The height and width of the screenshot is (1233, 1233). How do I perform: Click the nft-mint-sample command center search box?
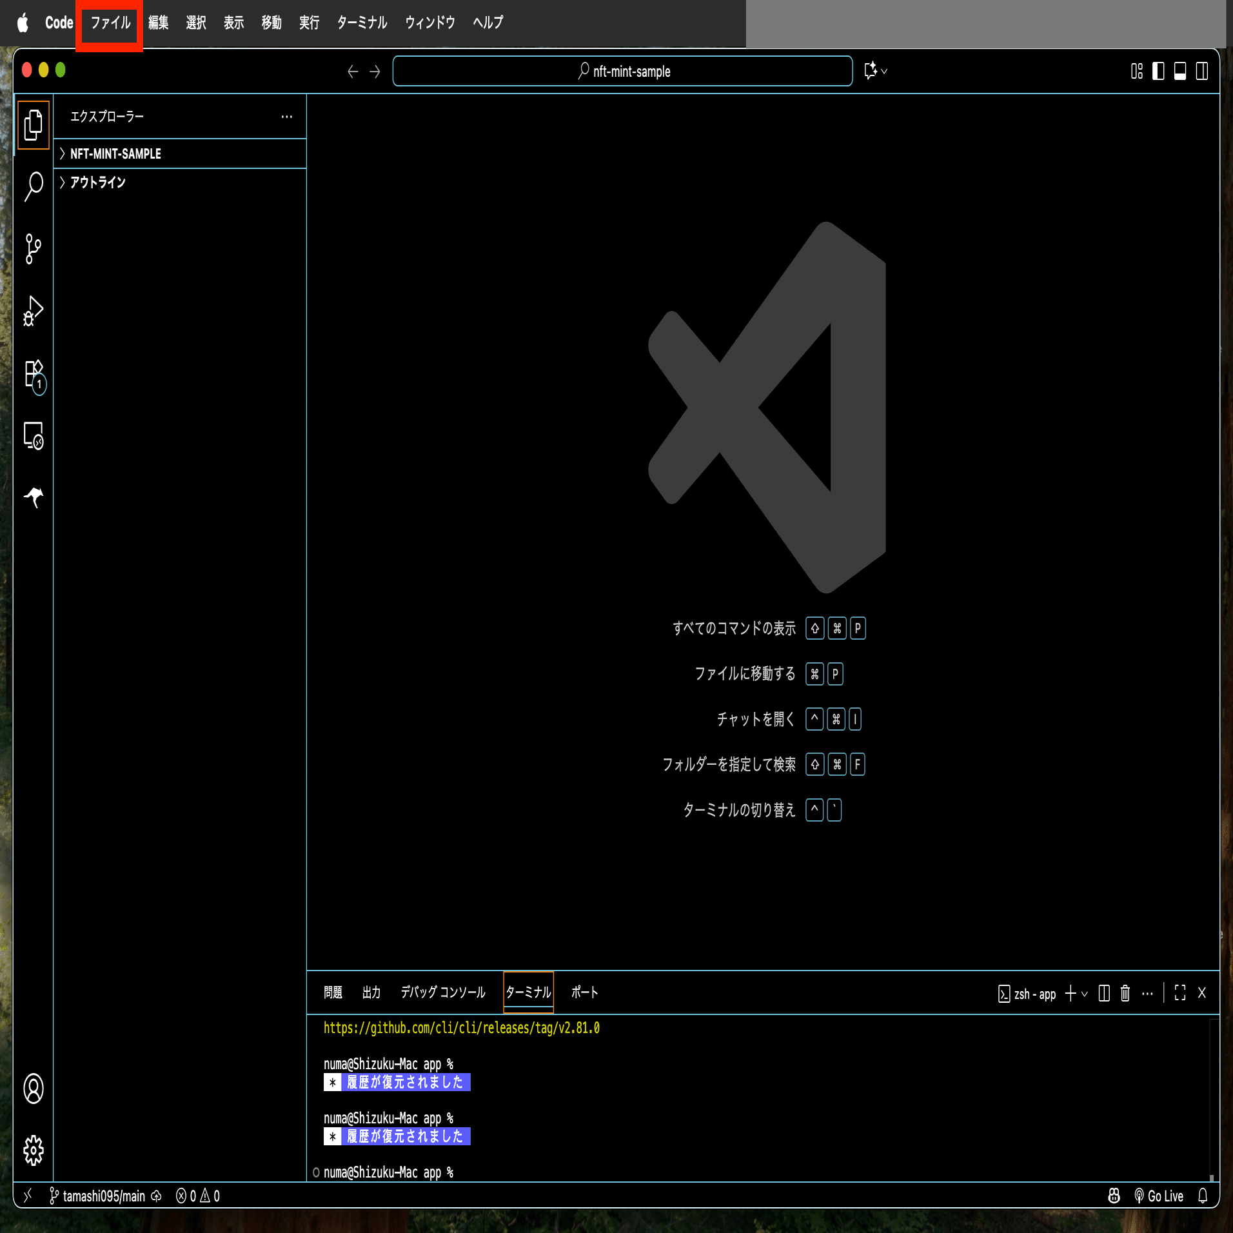click(622, 71)
